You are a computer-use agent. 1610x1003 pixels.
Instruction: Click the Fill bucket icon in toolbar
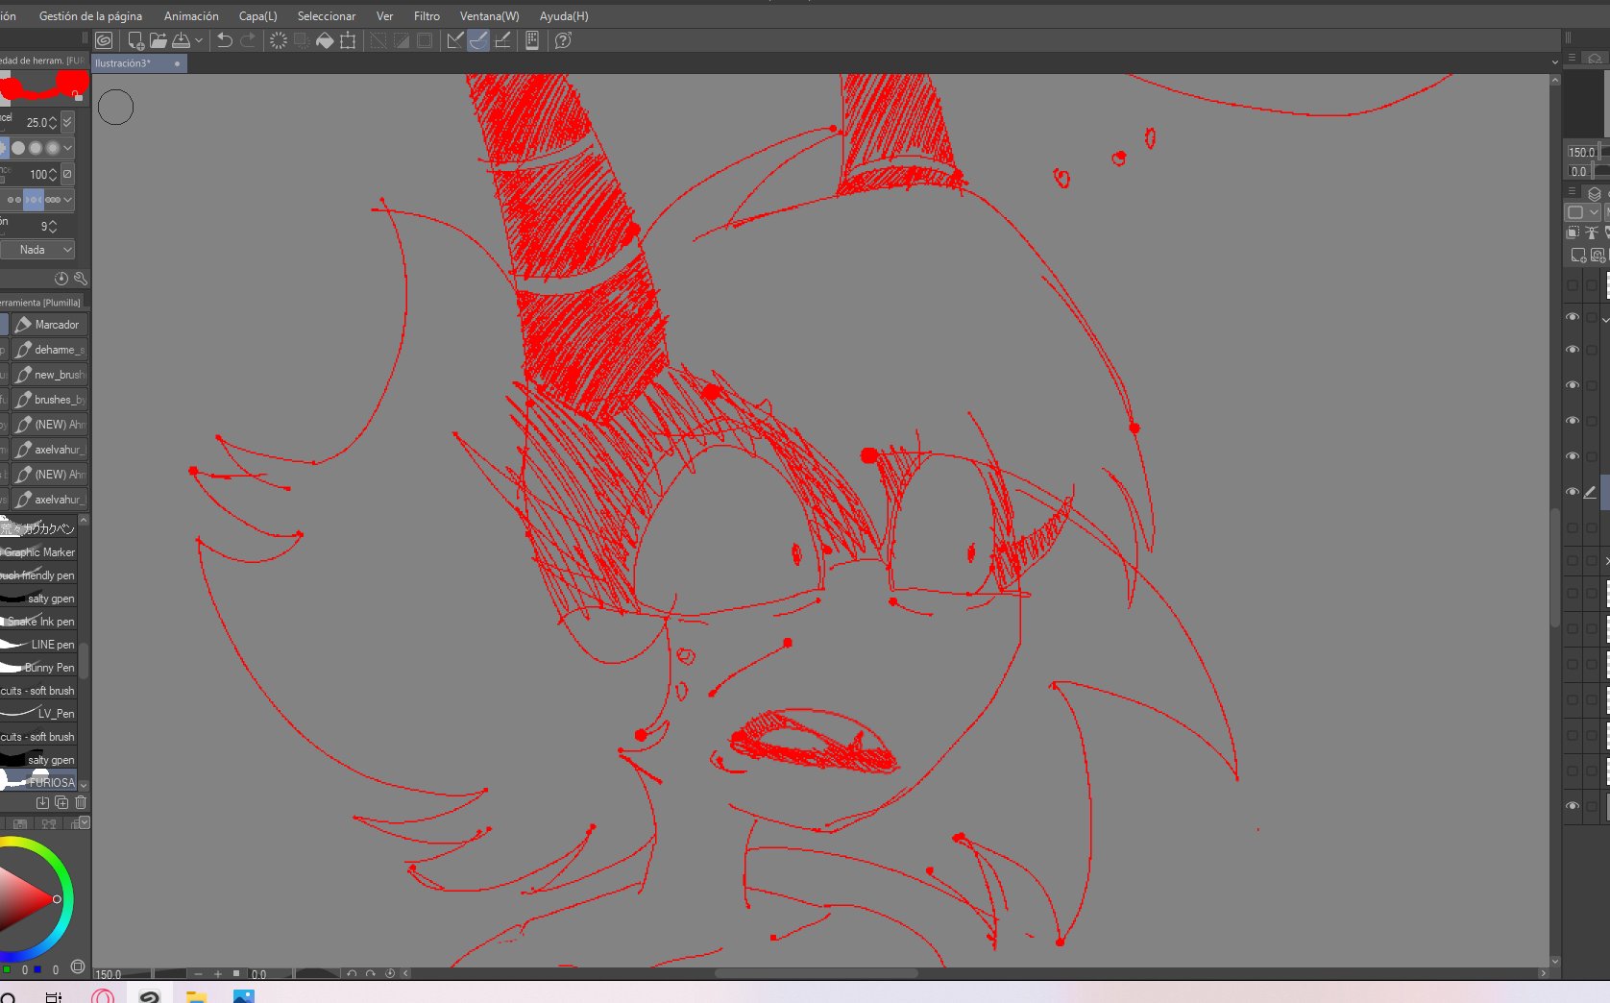pyautogui.click(x=325, y=40)
